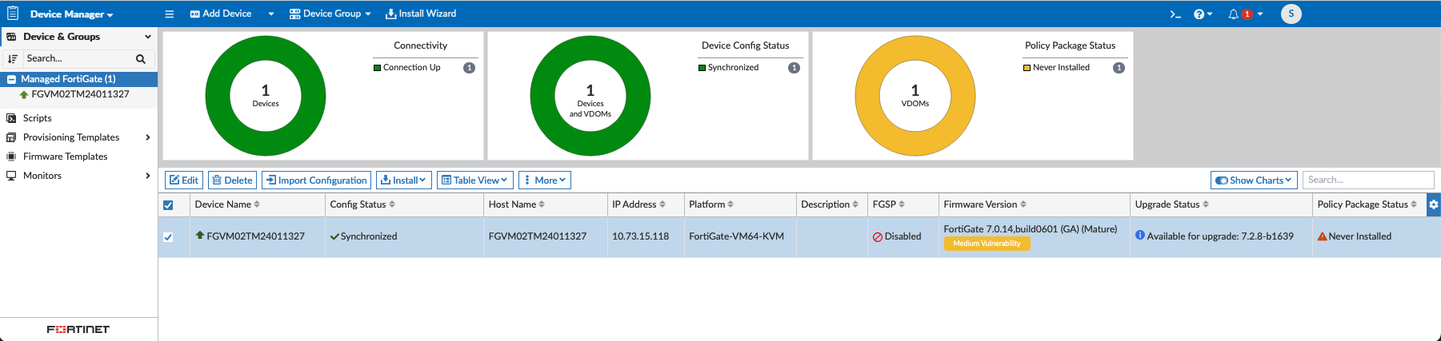
Task: Click Import Configuration button
Action: coord(317,180)
